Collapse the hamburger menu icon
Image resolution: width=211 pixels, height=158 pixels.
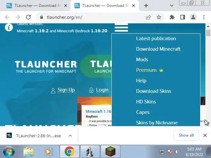(121, 28)
